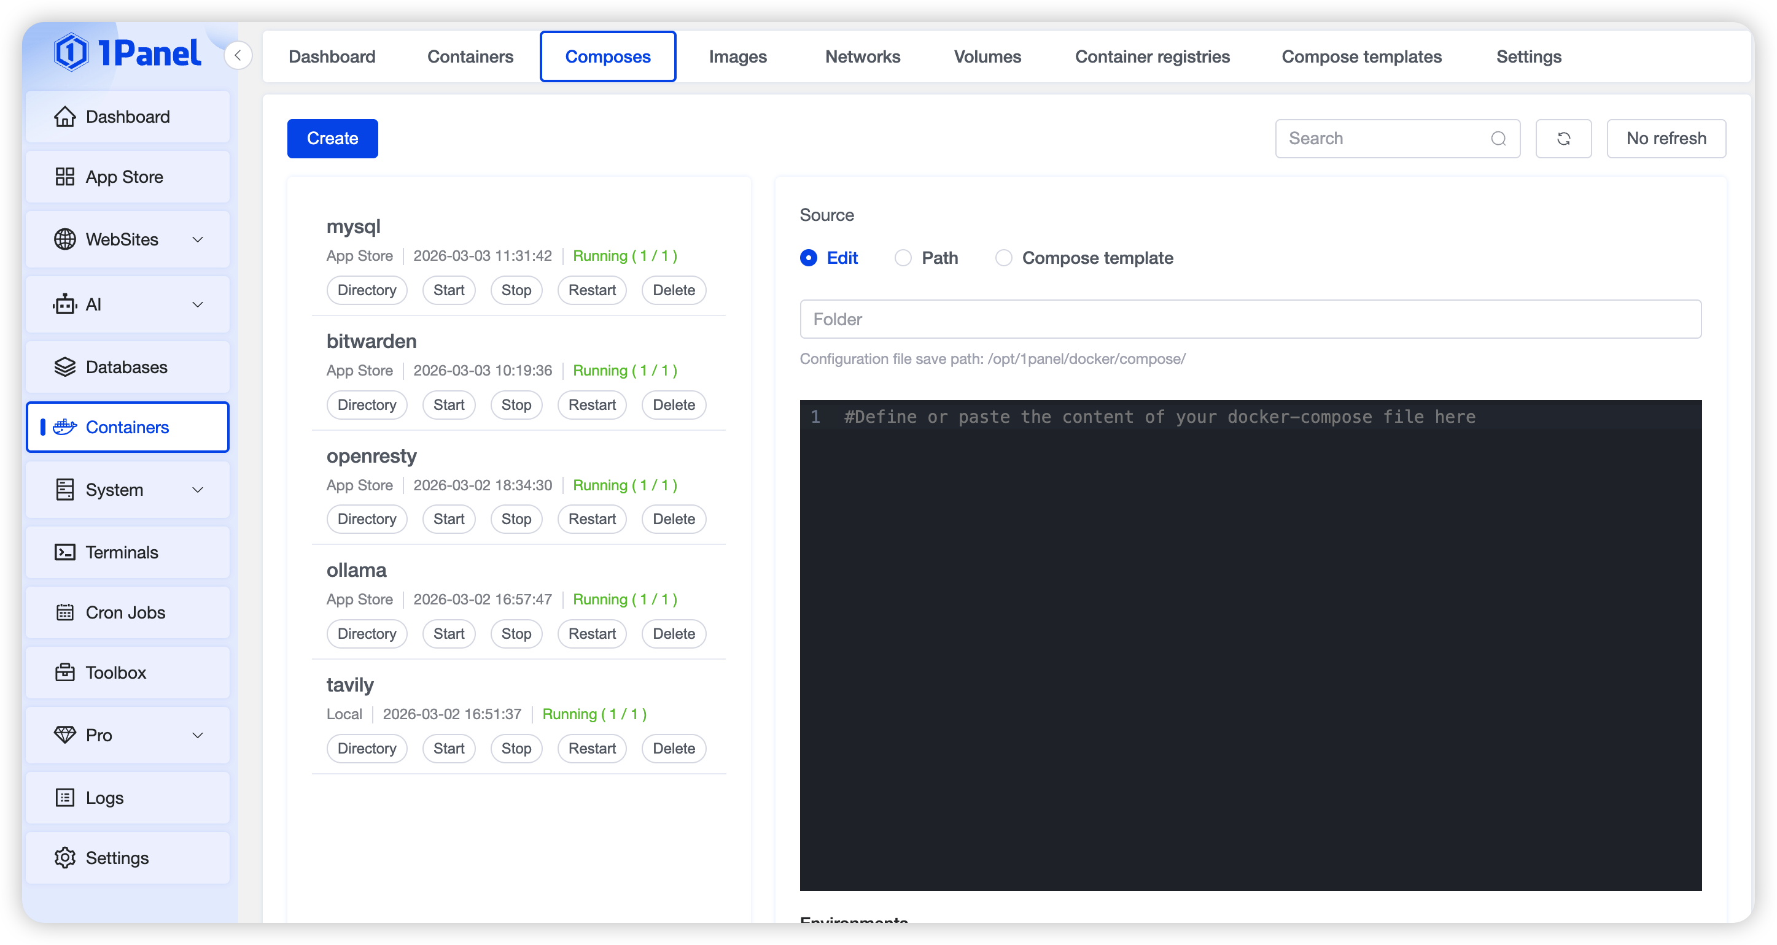This screenshot has height=945, width=1777.
Task: Click the blue Create button
Action: (333, 139)
